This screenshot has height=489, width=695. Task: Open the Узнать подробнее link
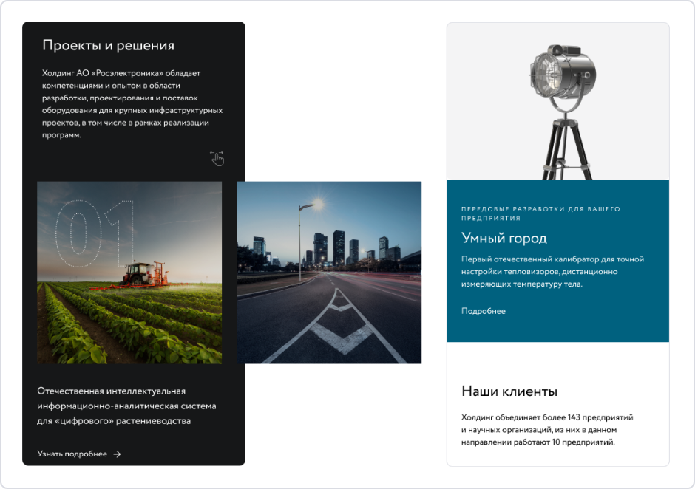[x=72, y=454]
